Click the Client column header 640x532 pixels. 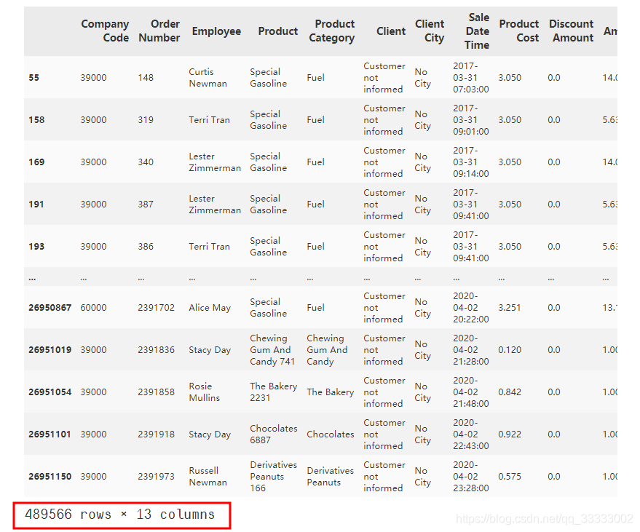(391, 31)
